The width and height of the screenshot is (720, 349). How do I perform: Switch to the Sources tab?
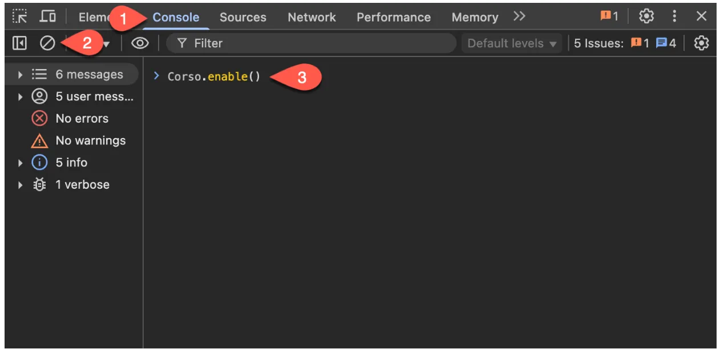click(243, 17)
